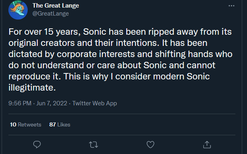The height and width of the screenshot is (154, 247).
Task: Click The Great Lange profile avatar
Action: click(18, 10)
